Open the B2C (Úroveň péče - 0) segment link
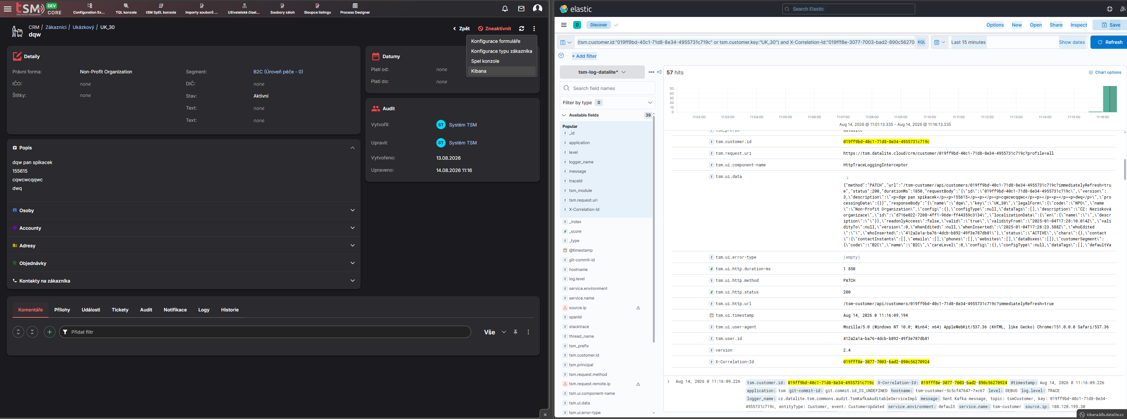 278,72
